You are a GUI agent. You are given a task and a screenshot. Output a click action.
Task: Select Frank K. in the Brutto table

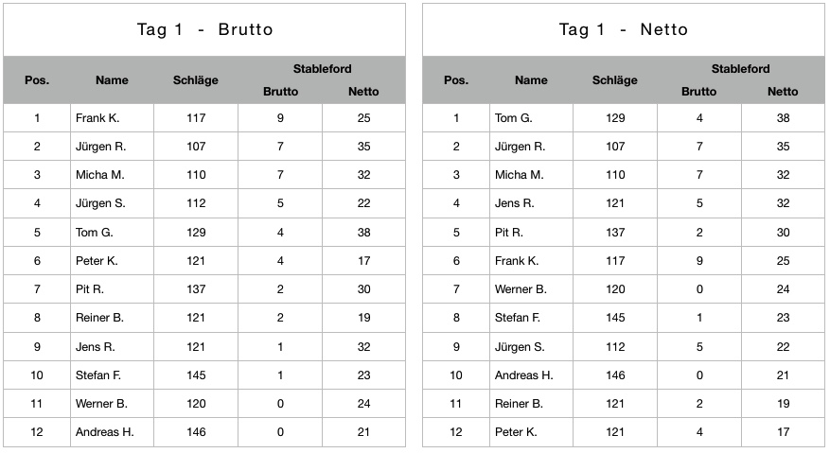(97, 118)
